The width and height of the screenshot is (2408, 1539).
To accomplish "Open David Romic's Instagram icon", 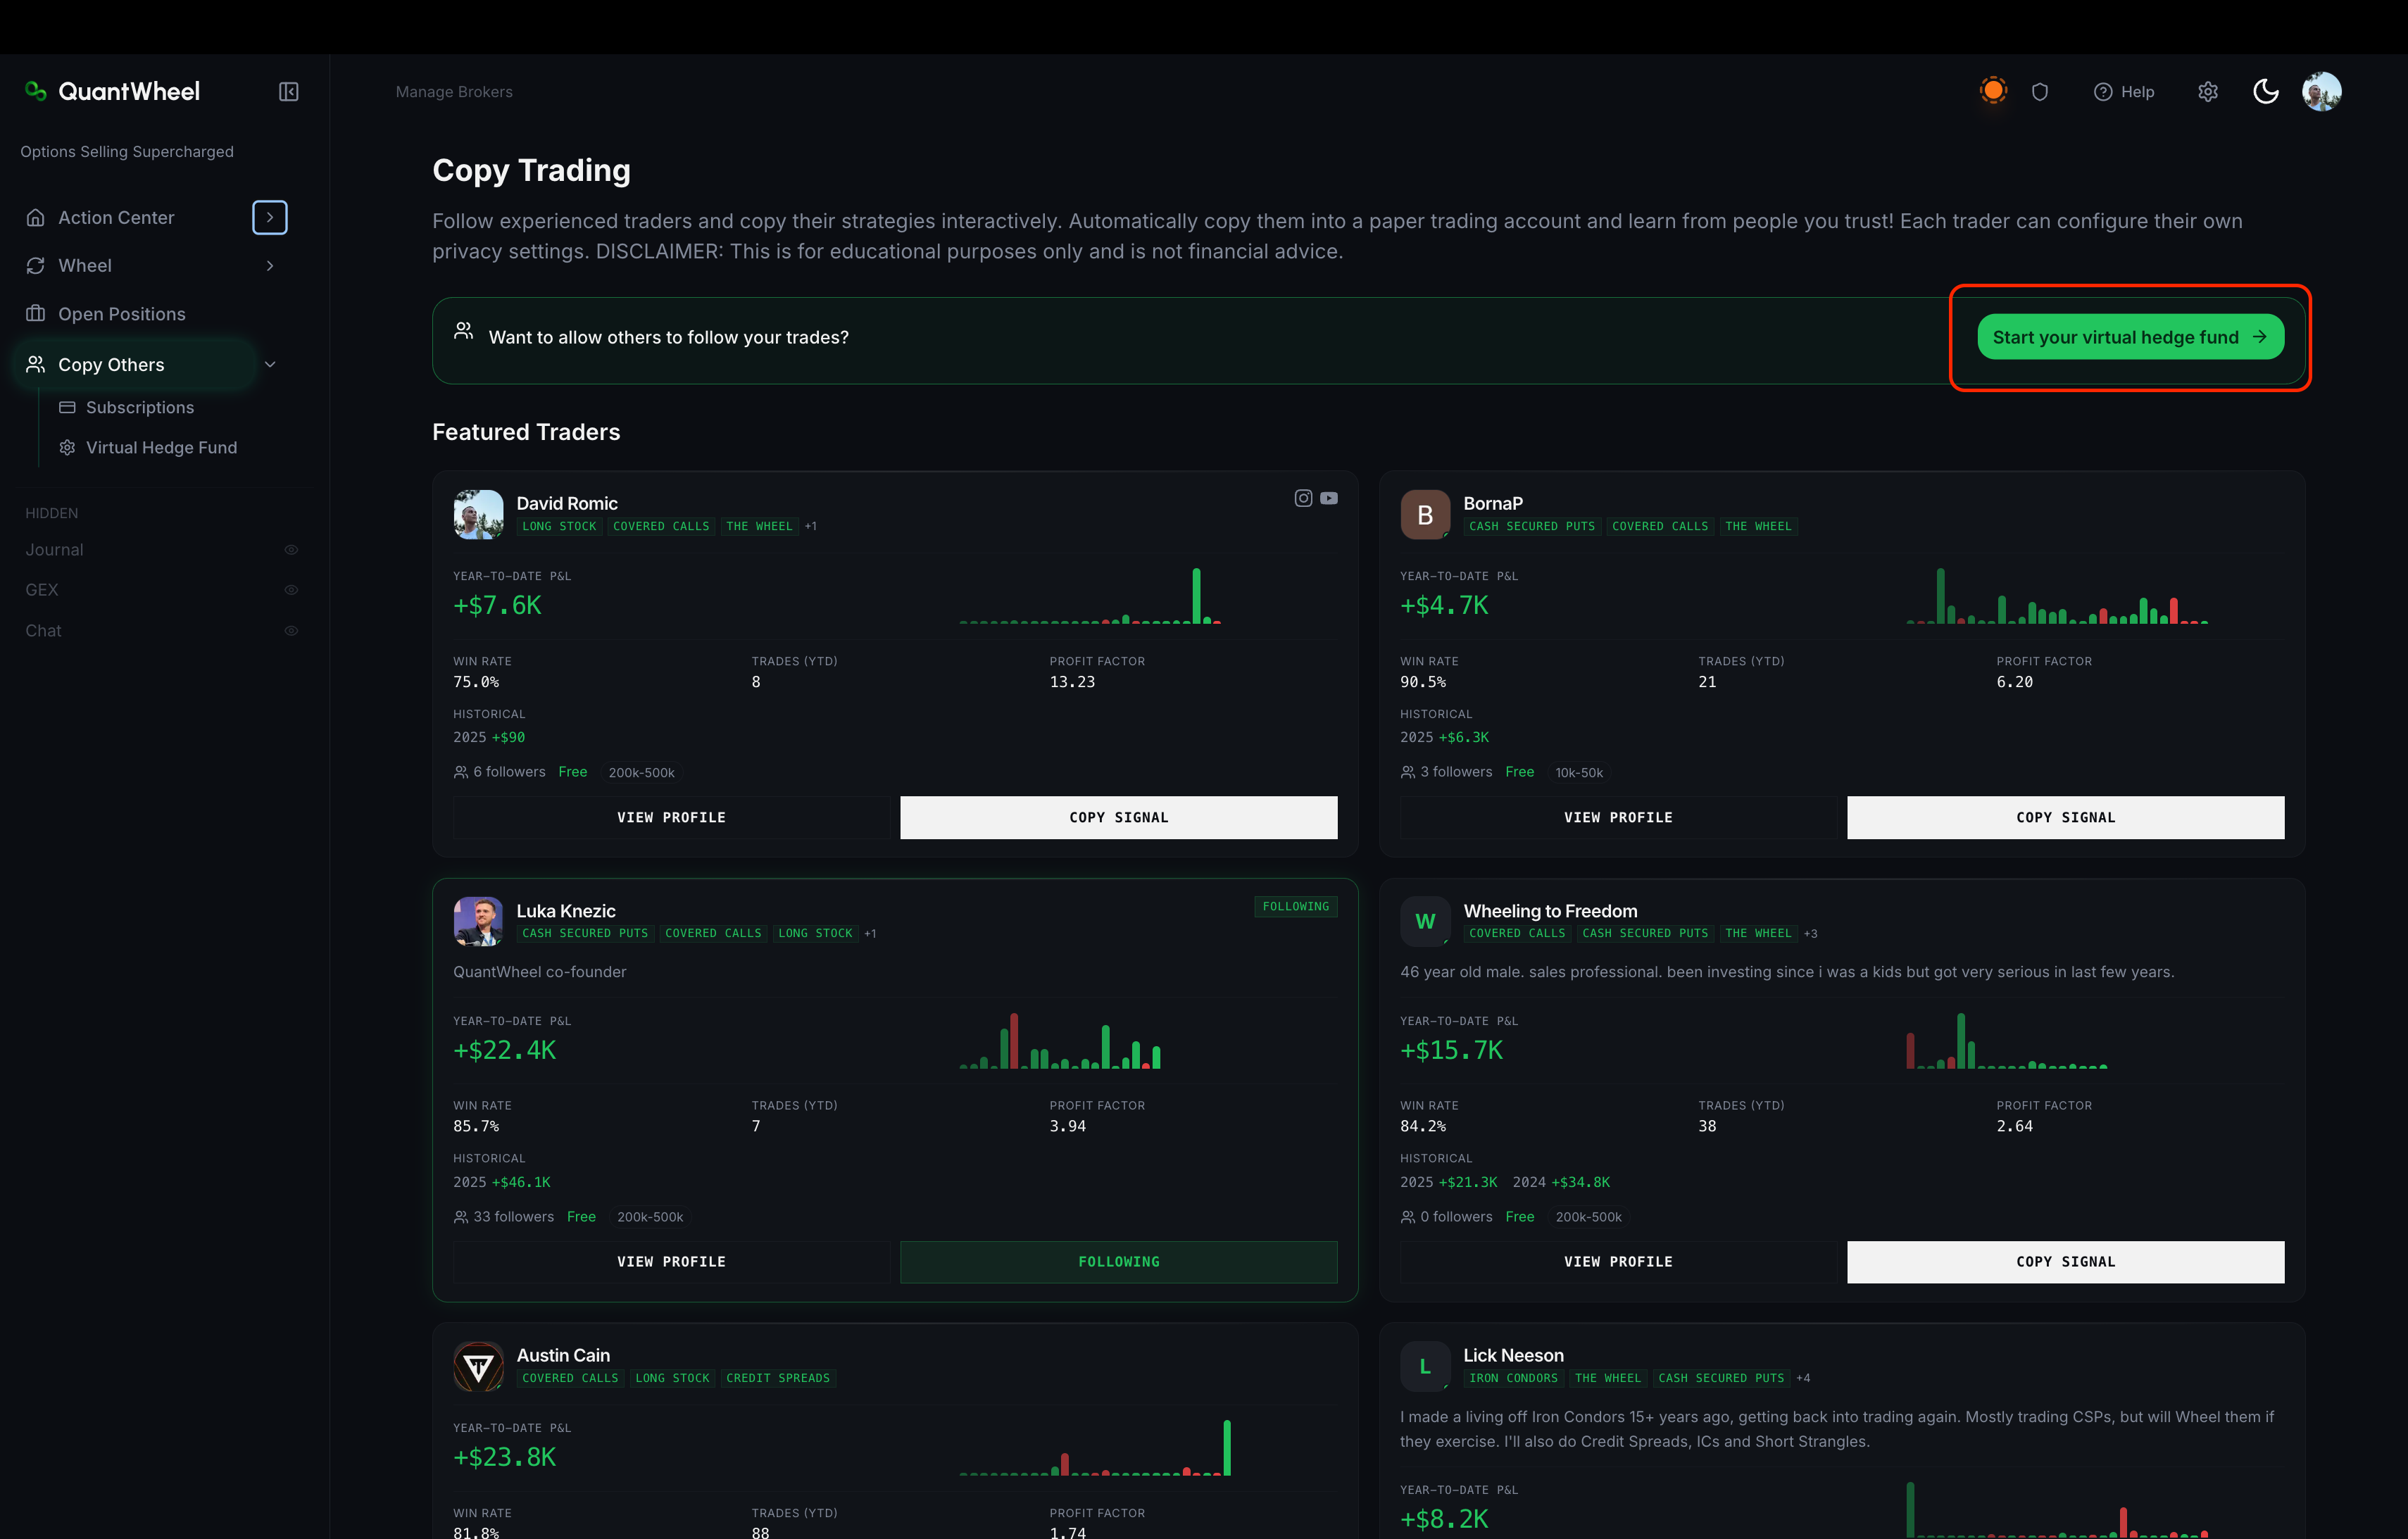I will click(1303, 498).
